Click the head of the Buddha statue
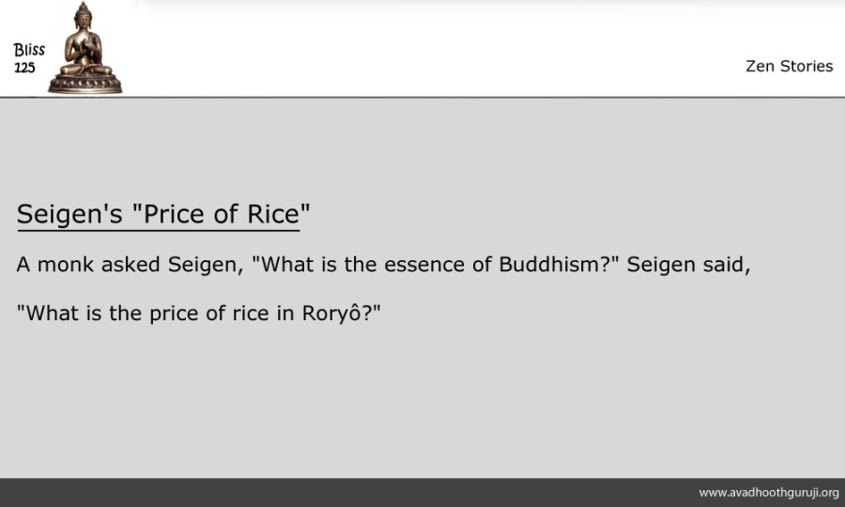The height and width of the screenshot is (507, 845). (x=85, y=16)
